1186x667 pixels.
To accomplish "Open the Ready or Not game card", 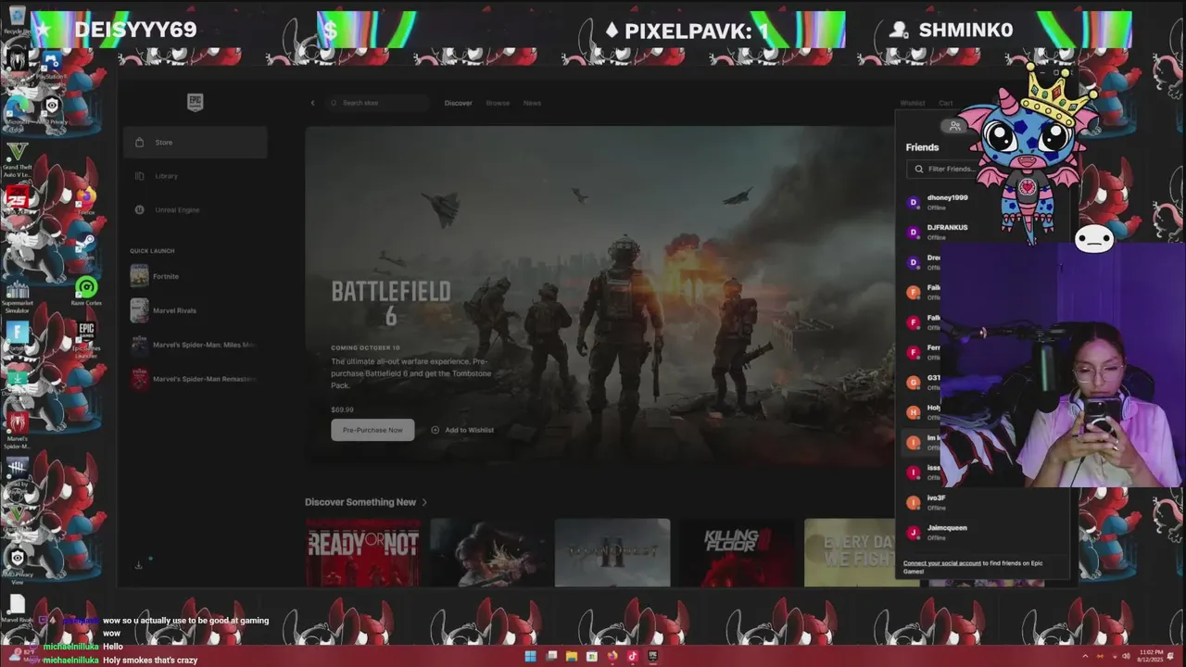I will (362, 552).
